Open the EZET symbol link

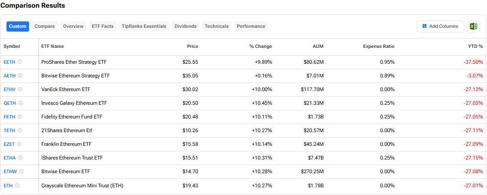tap(9, 144)
